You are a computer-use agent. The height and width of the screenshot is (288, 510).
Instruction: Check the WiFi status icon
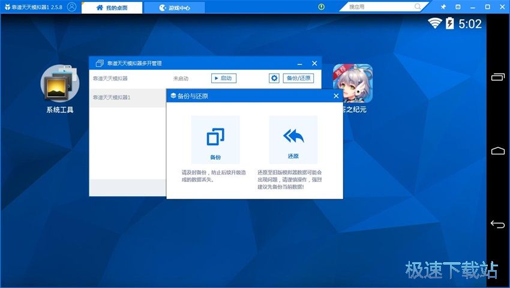click(x=434, y=23)
